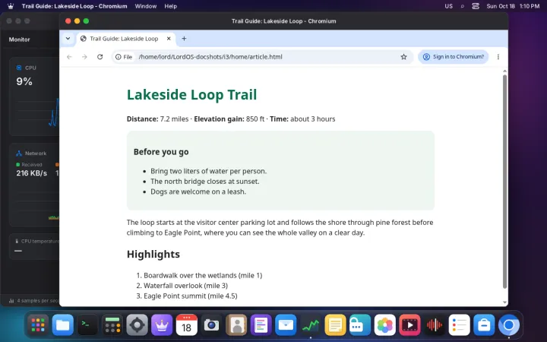547x342 pixels.
Task: Open spotlight search in menu bar
Action: (x=462, y=6)
